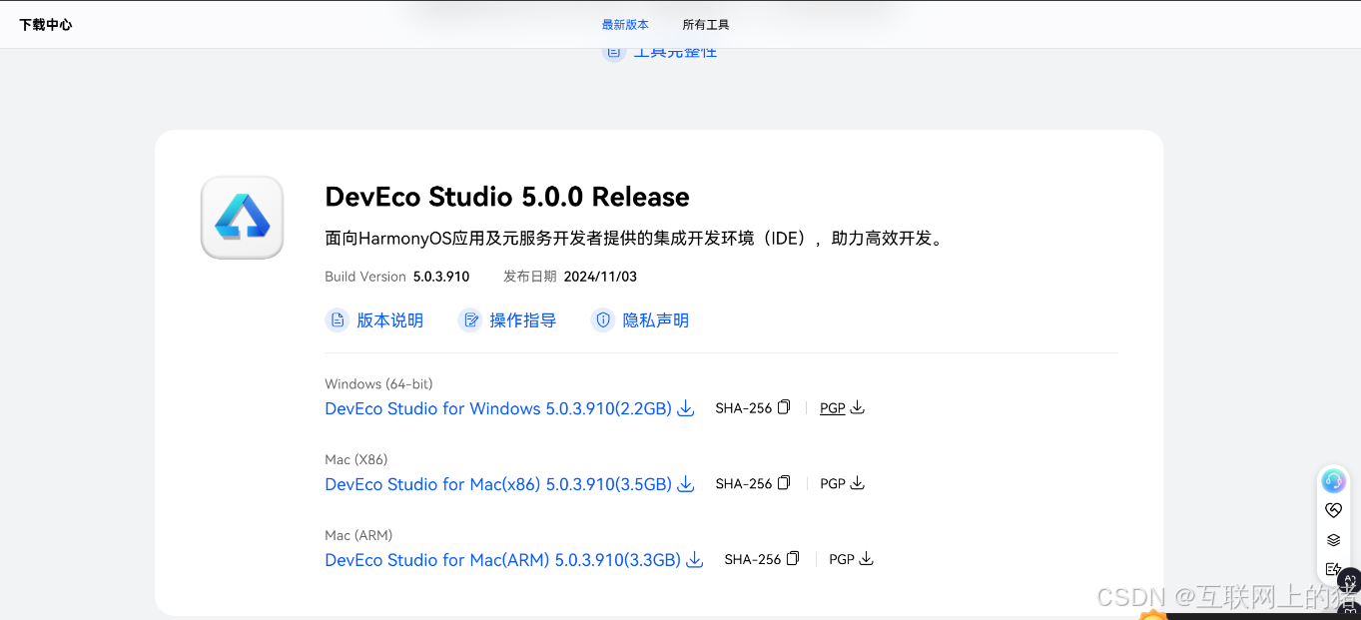Click the heart-shaped floating sidebar icon
The height and width of the screenshot is (620, 1361).
click(x=1334, y=510)
